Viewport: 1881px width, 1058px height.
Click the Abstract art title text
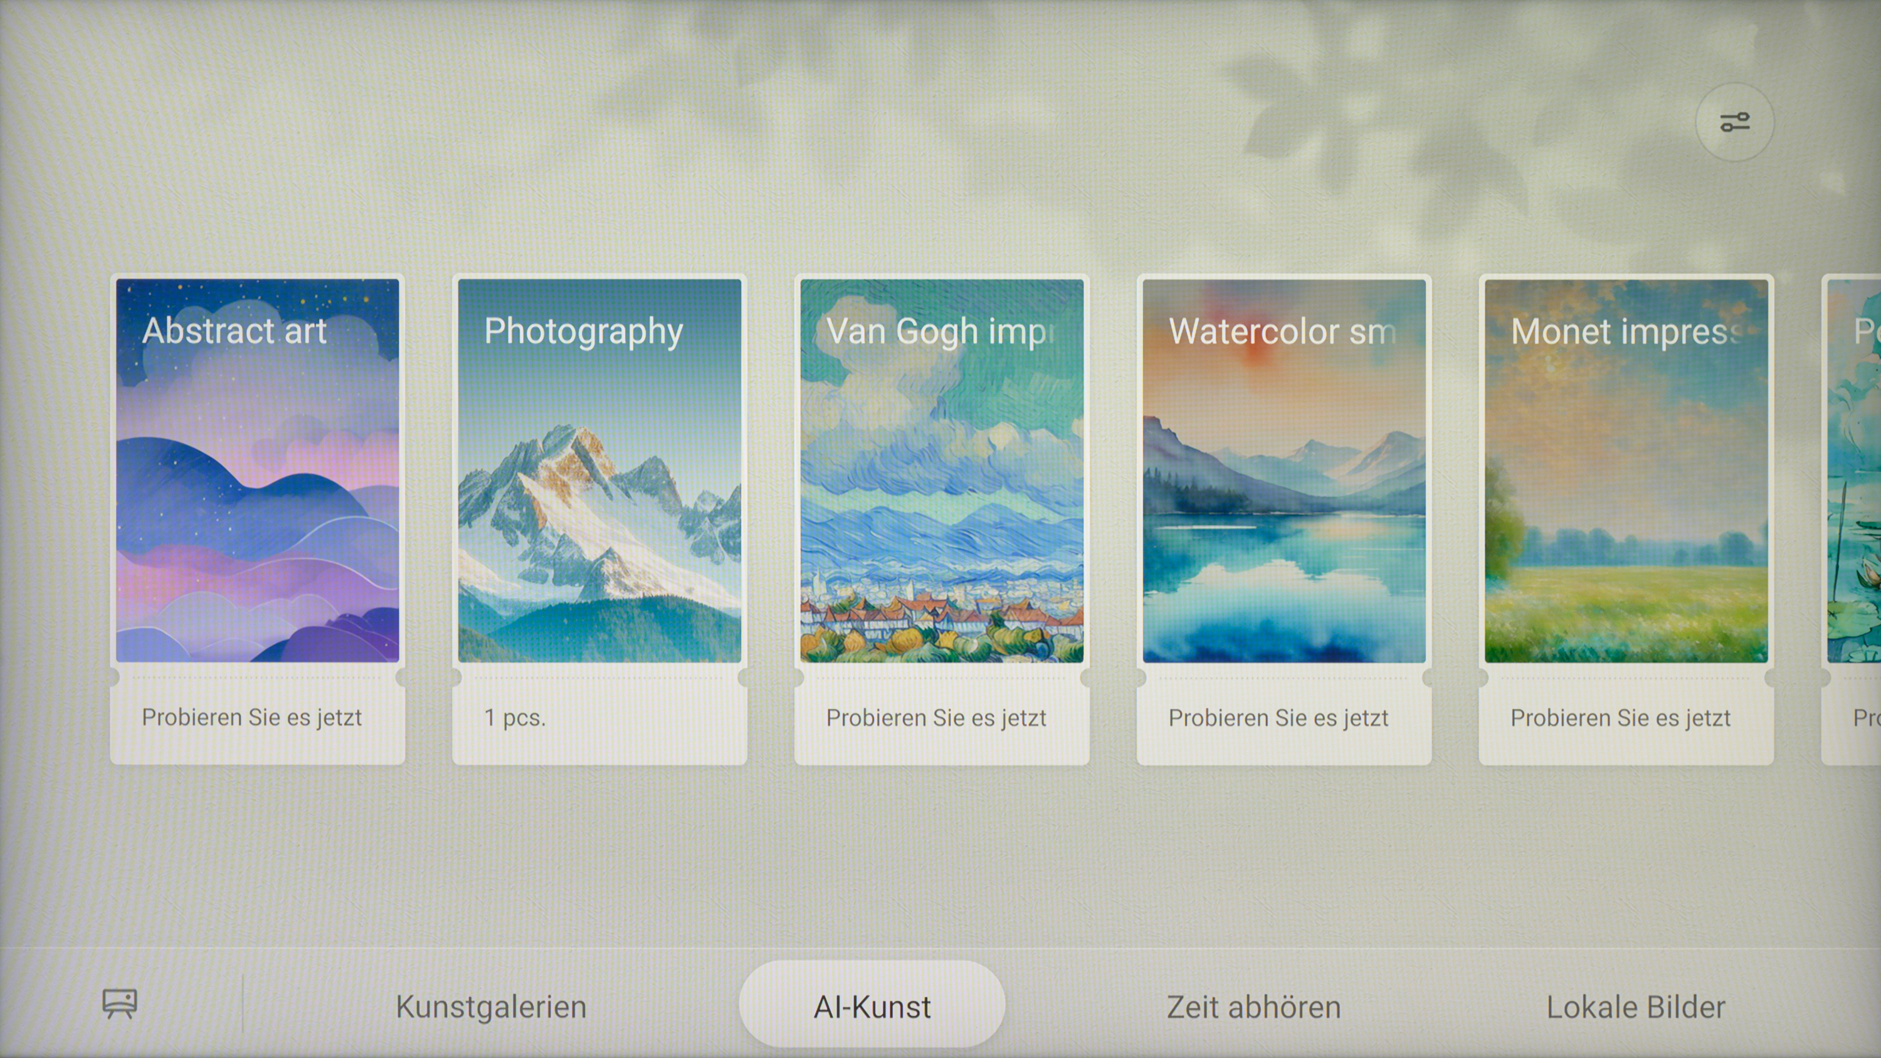(x=234, y=331)
